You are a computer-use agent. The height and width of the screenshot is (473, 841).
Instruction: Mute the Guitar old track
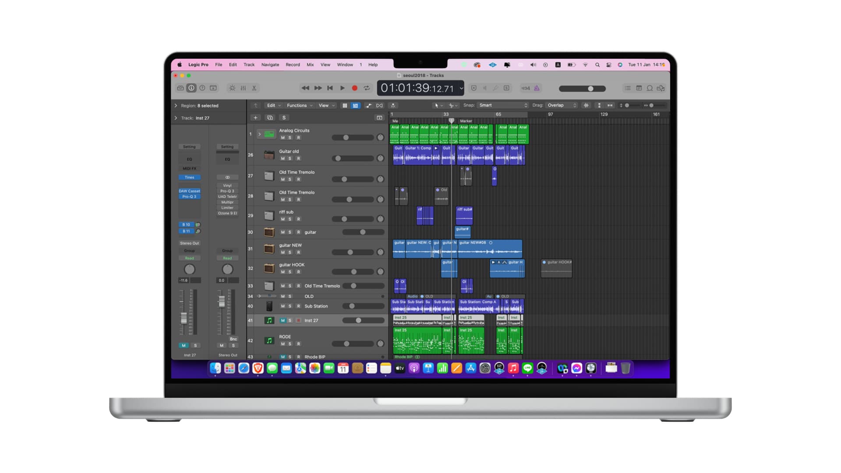[x=283, y=159]
